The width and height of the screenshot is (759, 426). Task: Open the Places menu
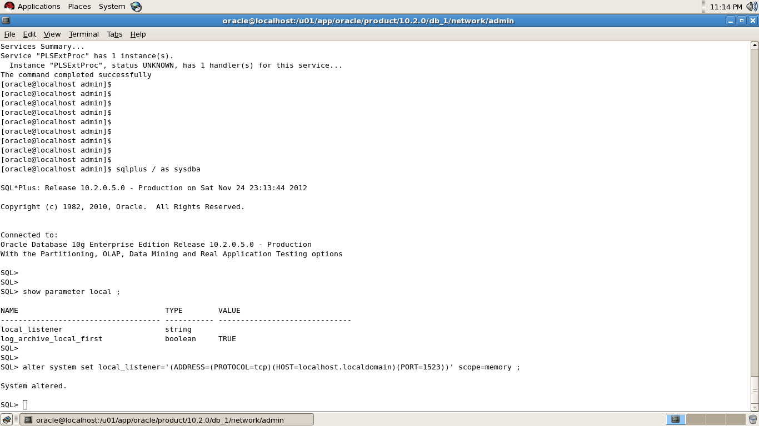coord(79,7)
